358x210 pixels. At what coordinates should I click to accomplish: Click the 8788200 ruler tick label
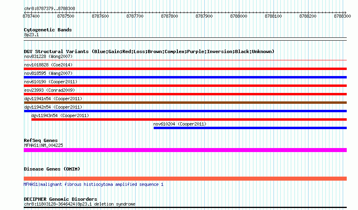(x=308, y=16)
